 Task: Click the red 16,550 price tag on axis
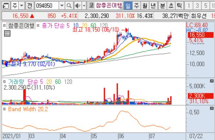pyautogui.click(x=201, y=35)
